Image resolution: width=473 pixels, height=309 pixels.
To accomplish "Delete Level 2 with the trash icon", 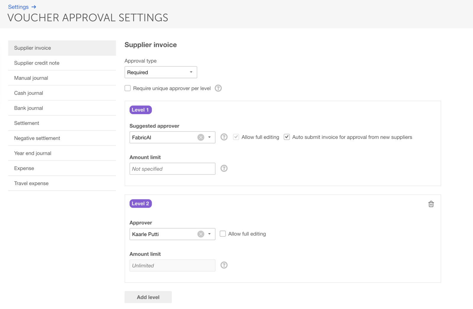I will point(431,204).
